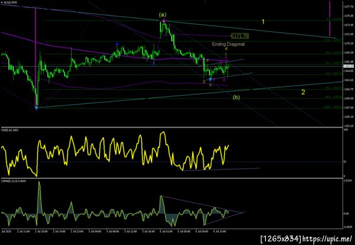Select the magenta vertical line at the top-right corner
Screen dimensions: 355x245
tap(330, 19)
